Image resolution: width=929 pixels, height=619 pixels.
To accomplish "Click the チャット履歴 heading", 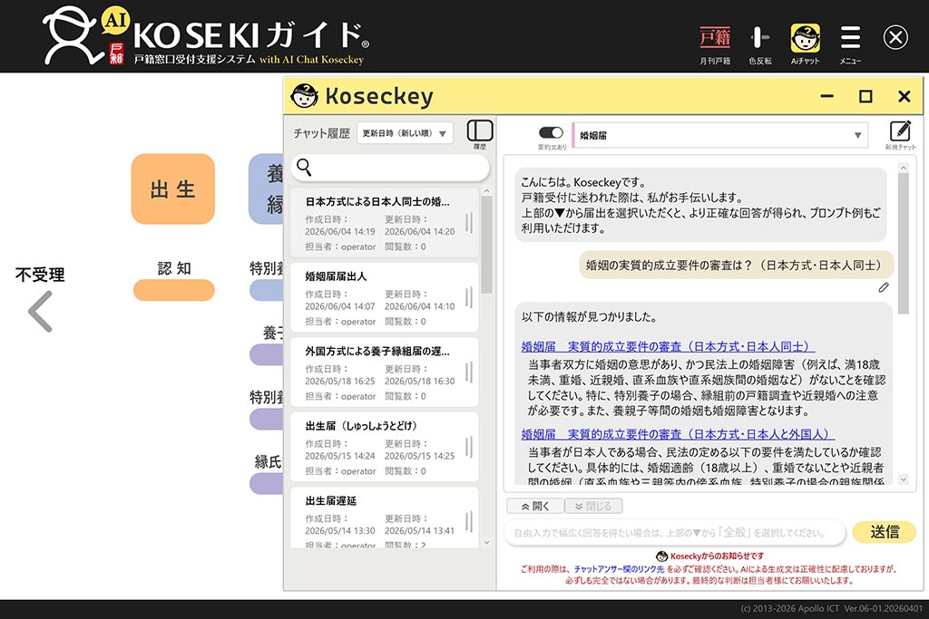I will point(322,134).
